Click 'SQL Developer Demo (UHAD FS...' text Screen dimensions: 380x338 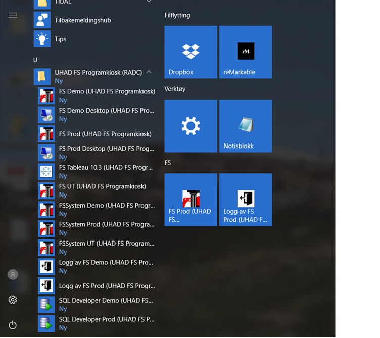[106, 301]
